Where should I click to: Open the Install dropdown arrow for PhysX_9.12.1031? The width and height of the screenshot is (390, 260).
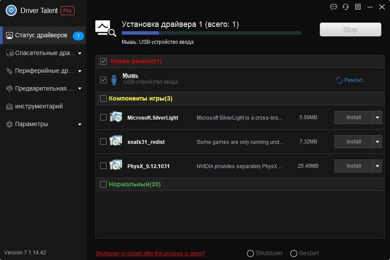click(377, 166)
